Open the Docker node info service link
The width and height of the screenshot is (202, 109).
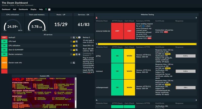coord(15,63)
